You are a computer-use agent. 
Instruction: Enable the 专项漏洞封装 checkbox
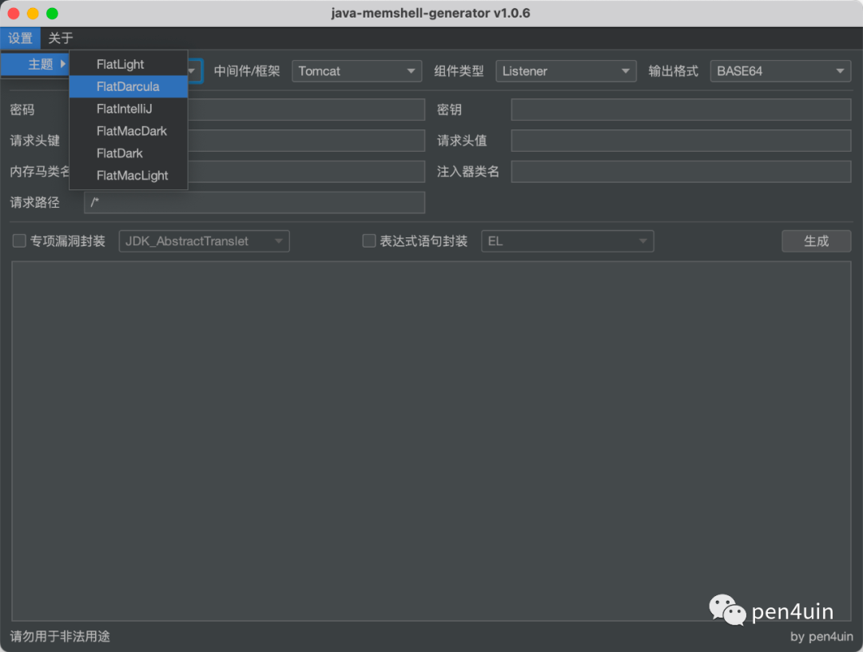pos(19,241)
